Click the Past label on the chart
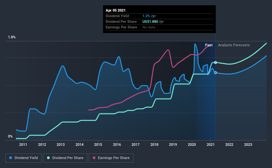Viewport: 272px width, 168px height. tap(209, 45)
